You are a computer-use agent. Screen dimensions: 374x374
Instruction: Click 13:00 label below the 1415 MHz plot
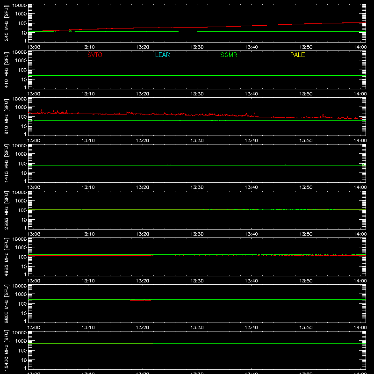[34, 187]
